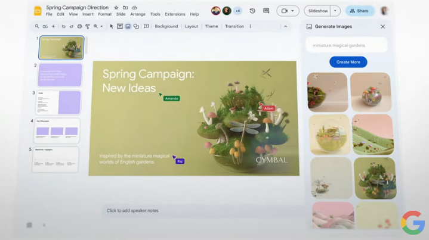429x240 pixels.
Task: Open the toolbar more options menu
Action: tap(251, 26)
